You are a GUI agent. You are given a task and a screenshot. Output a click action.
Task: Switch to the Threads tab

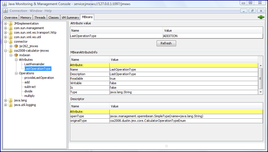(x=40, y=18)
